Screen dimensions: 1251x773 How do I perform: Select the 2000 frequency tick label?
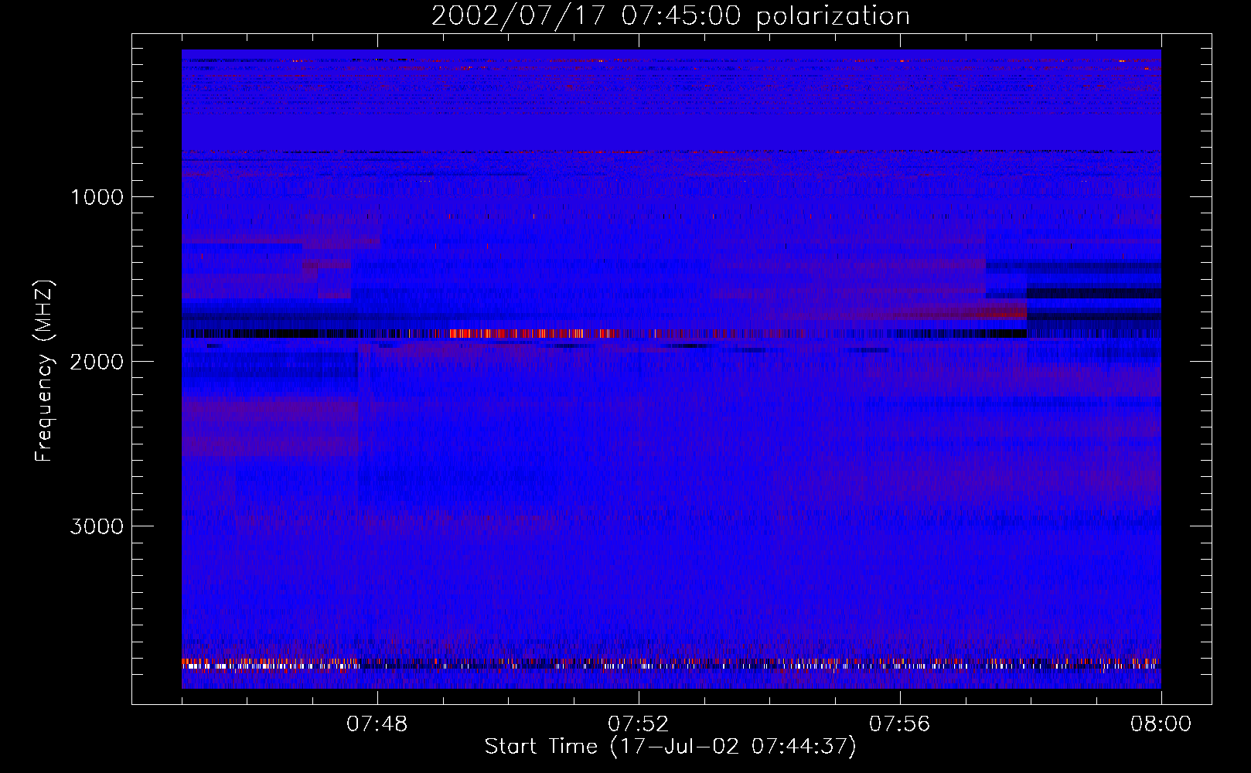(97, 362)
